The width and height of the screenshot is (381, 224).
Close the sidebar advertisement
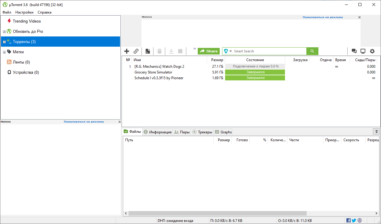119,122
